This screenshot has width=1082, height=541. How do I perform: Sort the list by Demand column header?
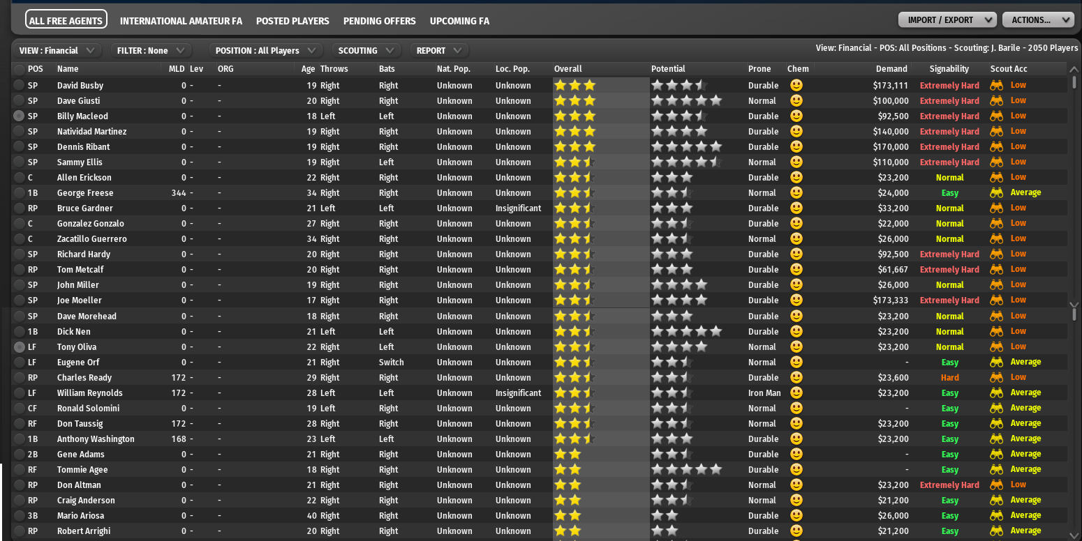(891, 69)
